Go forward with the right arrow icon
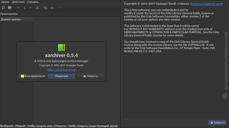Viewport: 229px width, 128px height. pos(31,8)
